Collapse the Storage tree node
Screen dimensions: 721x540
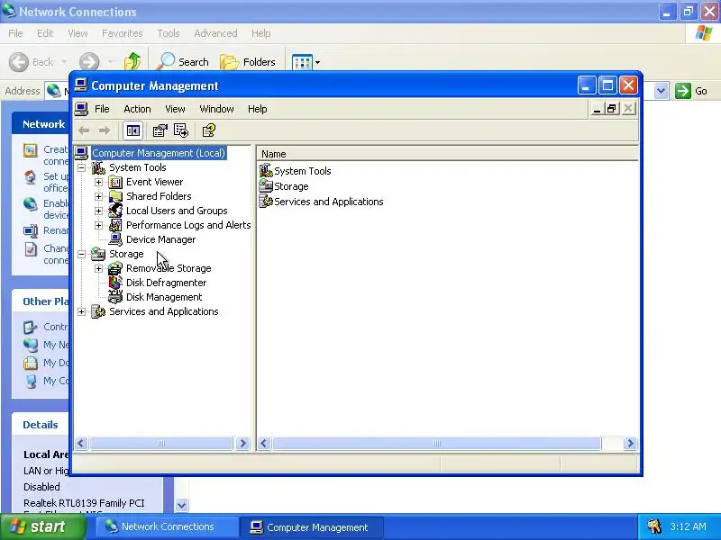point(82,254)
